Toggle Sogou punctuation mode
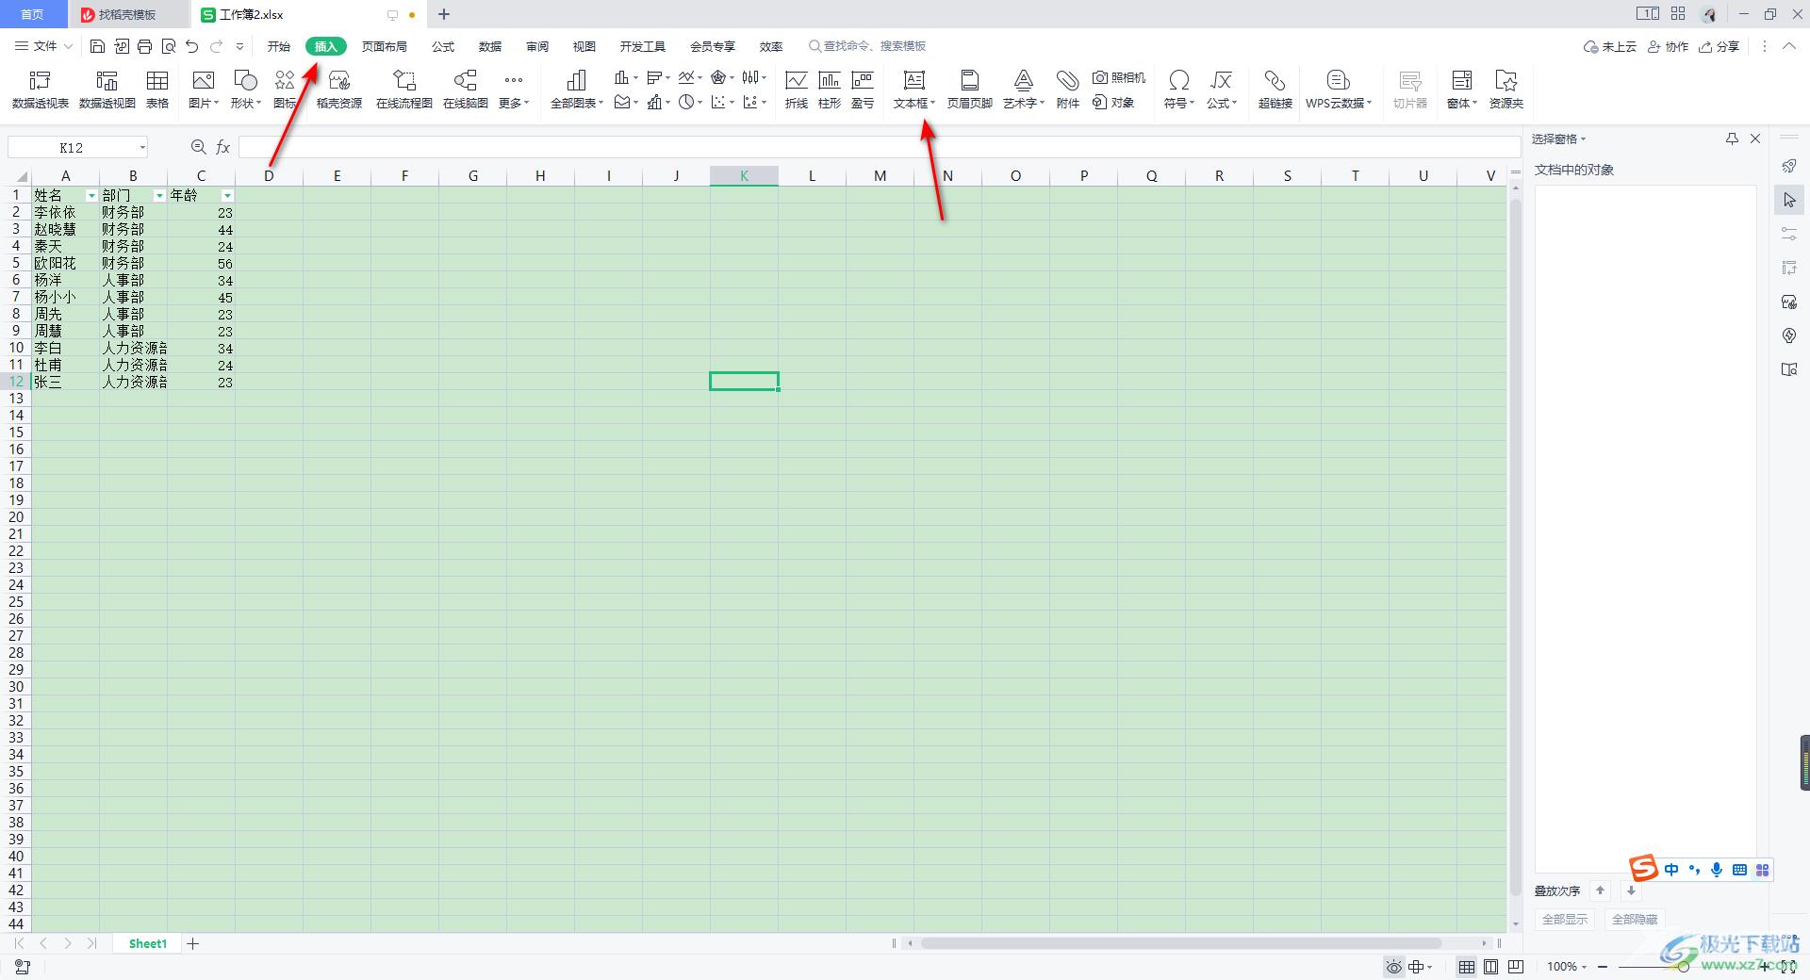This screenshot has width=1810, height=980. click(x=1694, y=870)
